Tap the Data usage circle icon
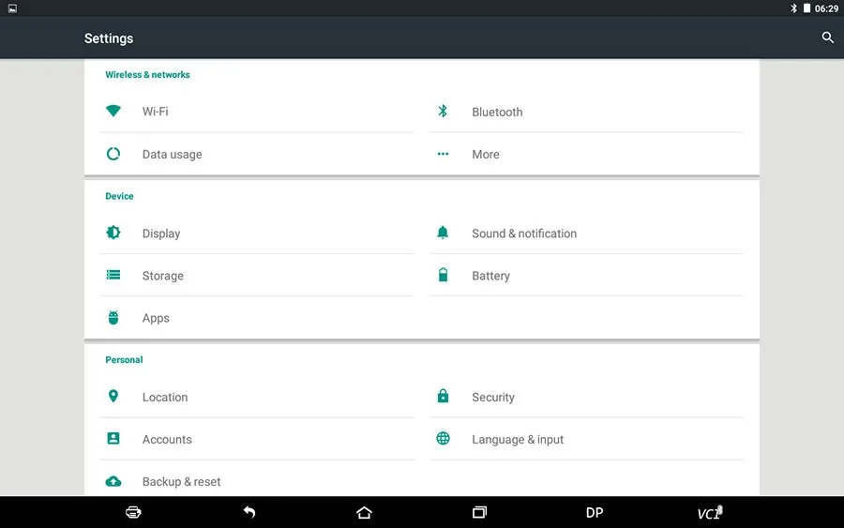 113,154
